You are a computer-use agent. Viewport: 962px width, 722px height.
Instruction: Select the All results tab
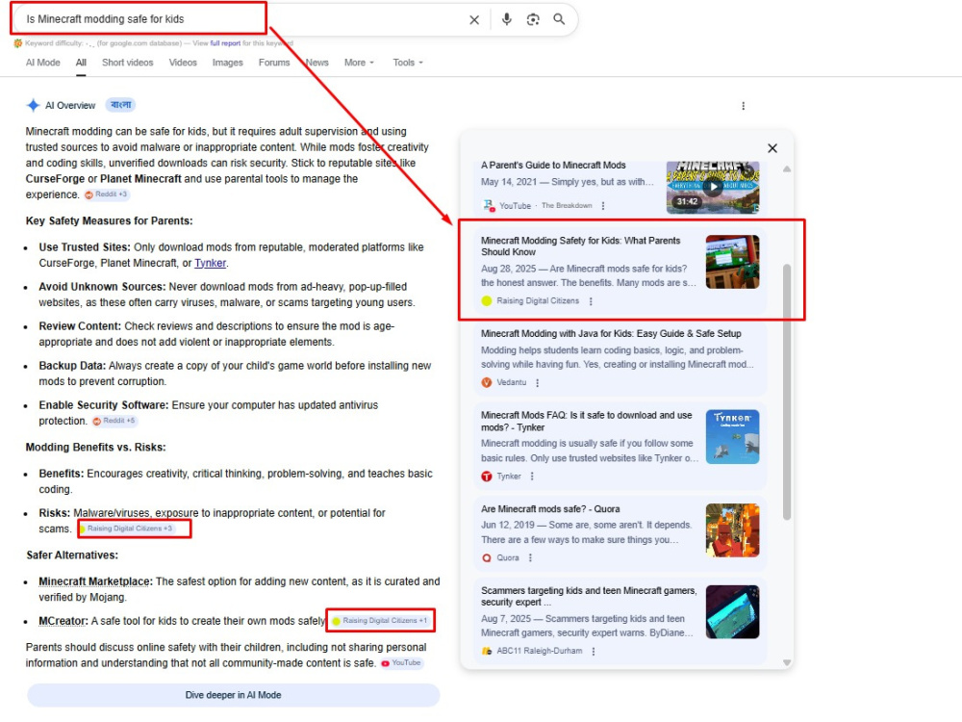81,63
